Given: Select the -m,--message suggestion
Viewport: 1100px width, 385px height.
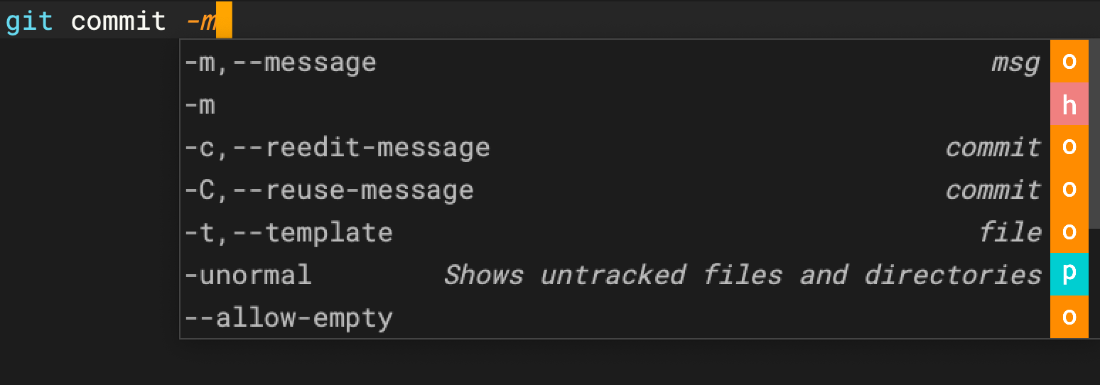Looking at the screenshot, I should click(x=281, y=63).
